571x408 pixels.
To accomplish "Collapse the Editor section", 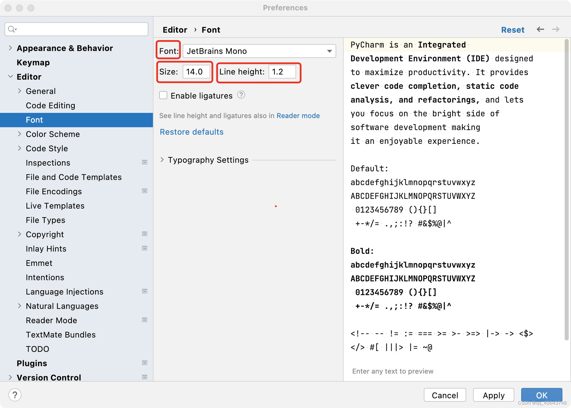I will click(10, 76).
